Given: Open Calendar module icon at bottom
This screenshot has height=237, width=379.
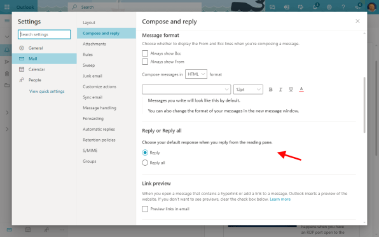Looking at the screenshot, I should pyautogui.click(x=28, y=229).
